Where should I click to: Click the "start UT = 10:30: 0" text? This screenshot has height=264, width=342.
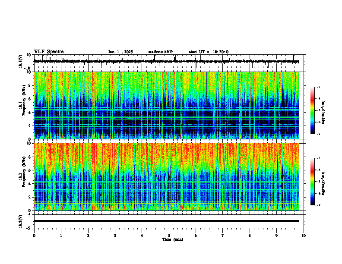coord(209,52)
